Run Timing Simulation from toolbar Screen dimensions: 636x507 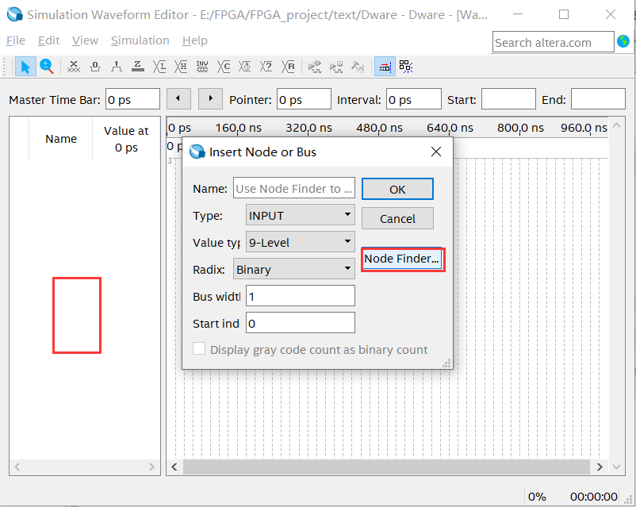(336, 67)
